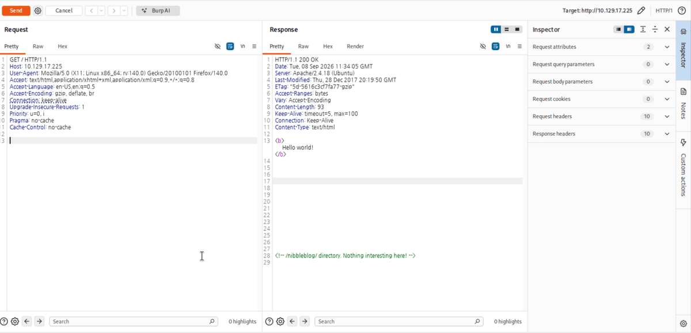Open back history dropdown arrow
This screenshot has width=691, height=333.
(x=101, y=10)
